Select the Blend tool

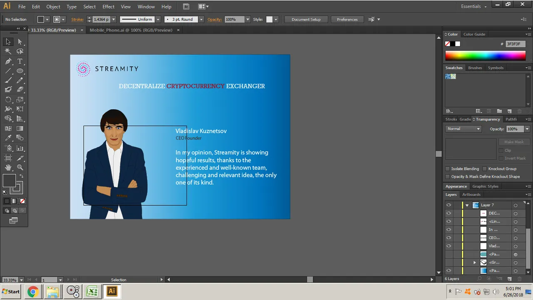click(20, 138)
